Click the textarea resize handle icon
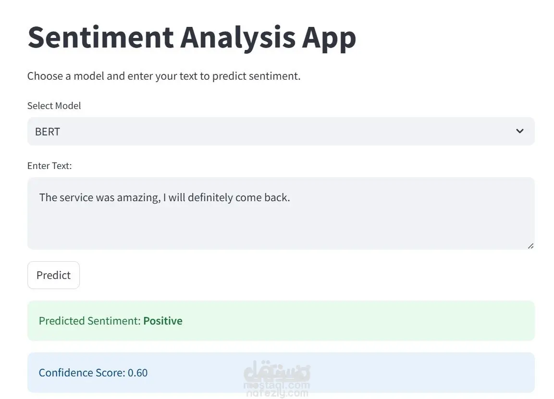This screenshot has width=554, height=399. (x=530, y=246)
